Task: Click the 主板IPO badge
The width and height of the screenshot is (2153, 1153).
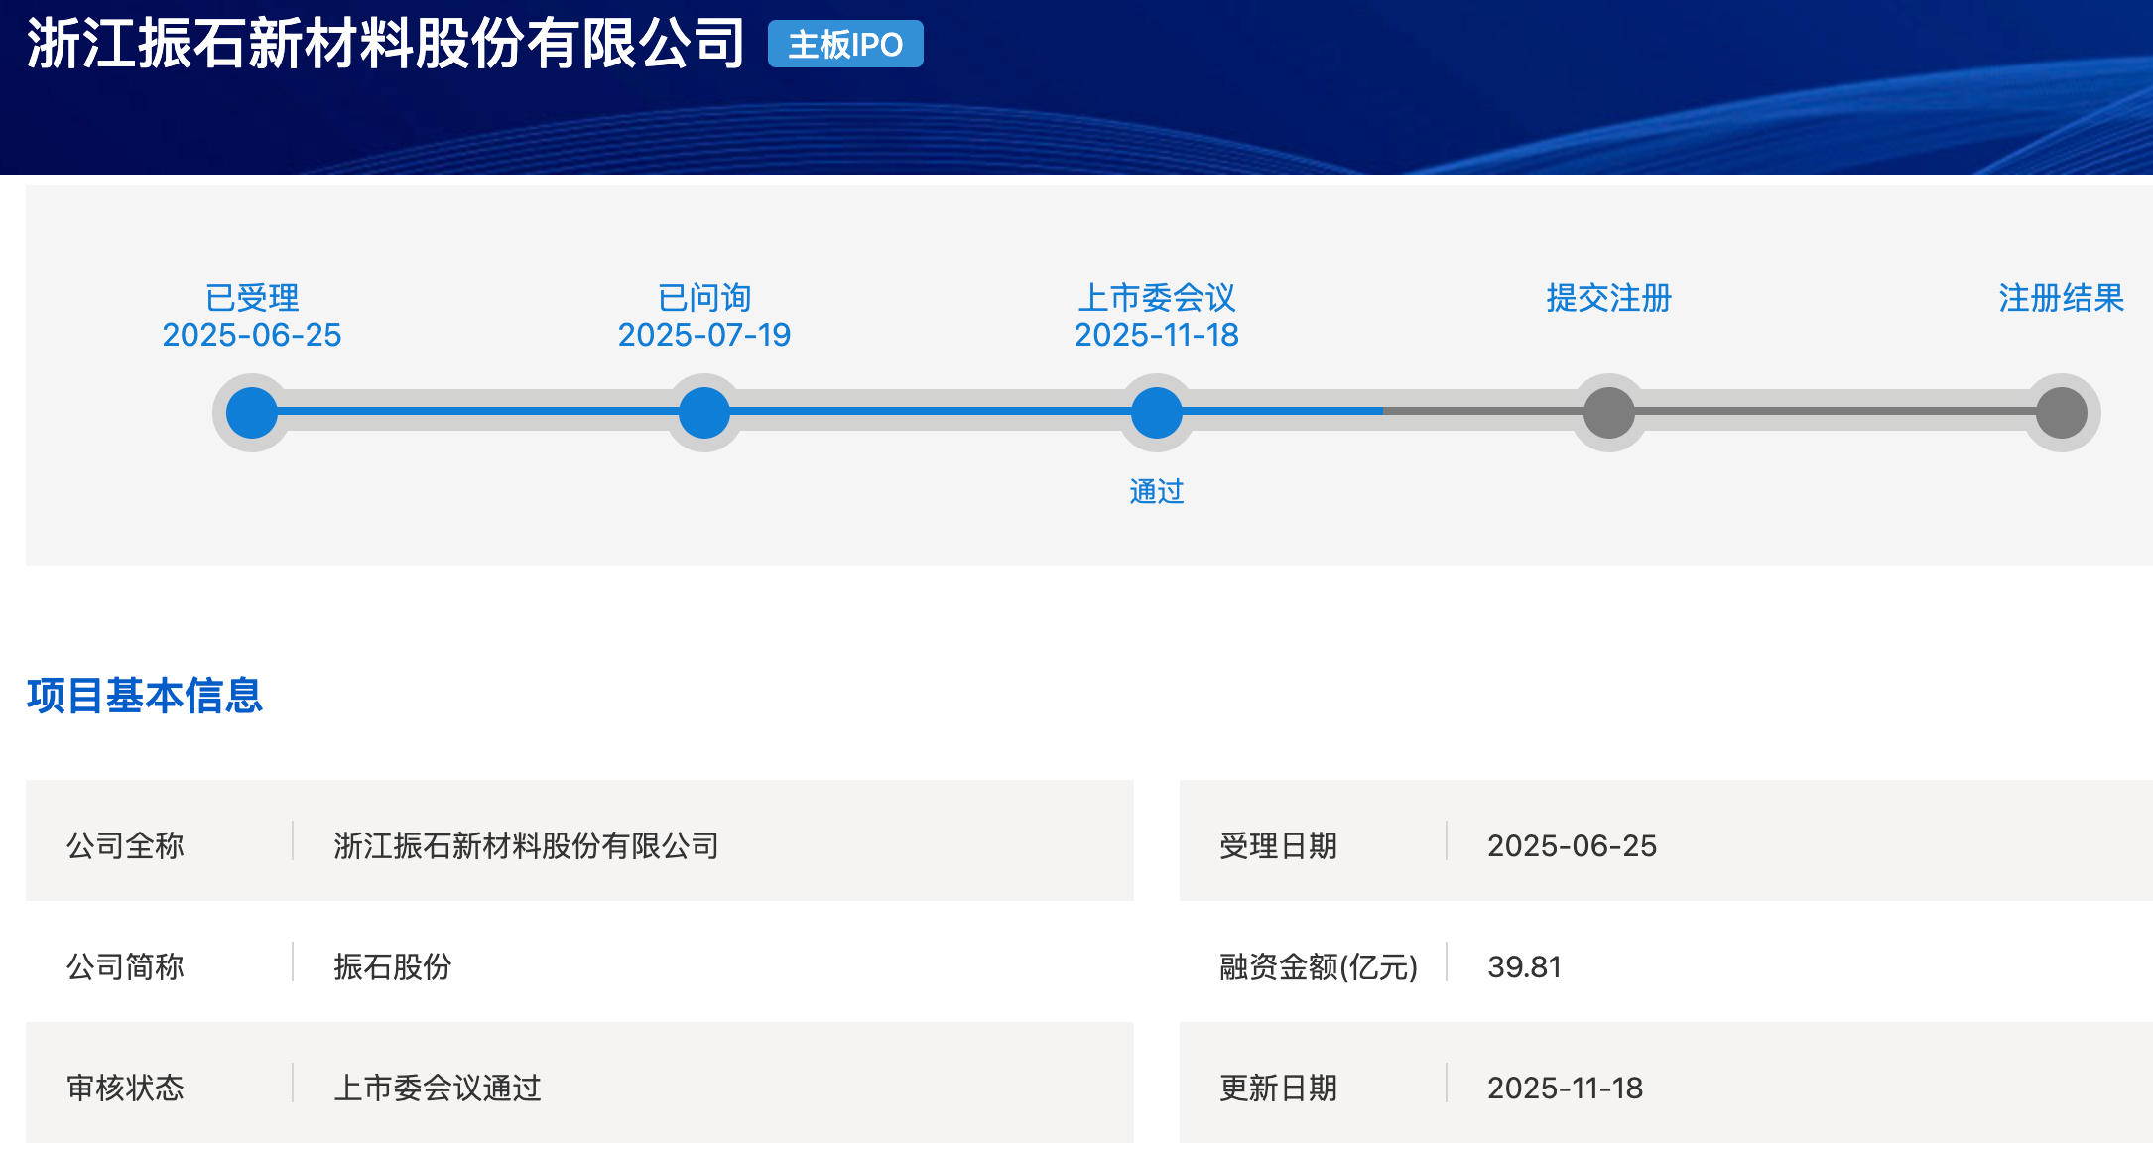Action: pyautogui.click(x=845, y=45)
